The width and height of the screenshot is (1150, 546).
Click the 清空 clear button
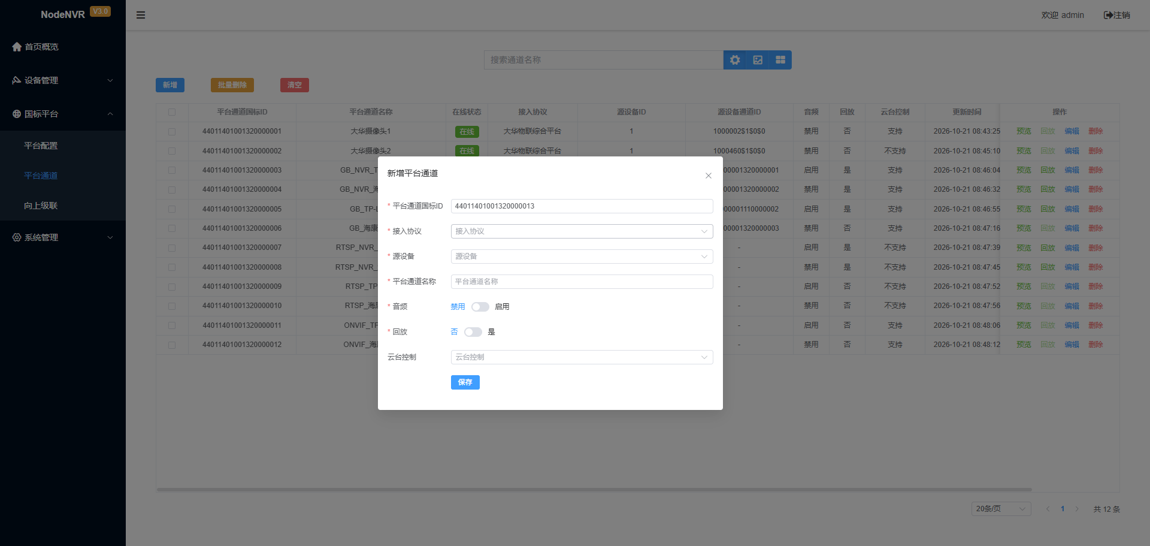point(295,85)
